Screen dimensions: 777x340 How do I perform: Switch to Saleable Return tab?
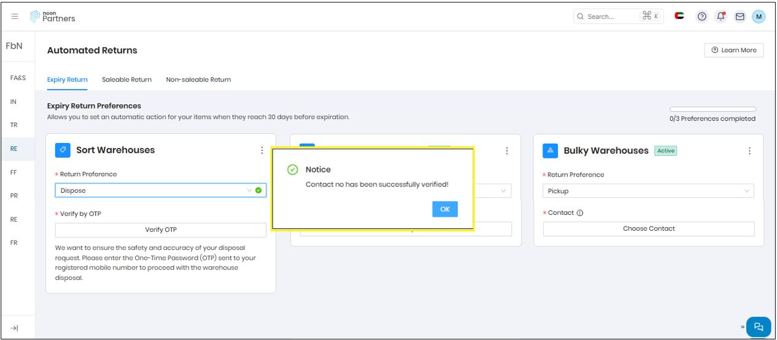point(126,80)
